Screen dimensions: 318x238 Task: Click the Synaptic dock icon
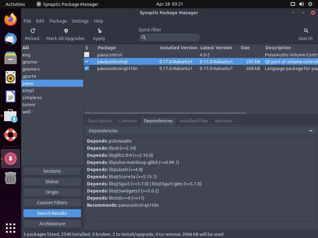(11, 159)
